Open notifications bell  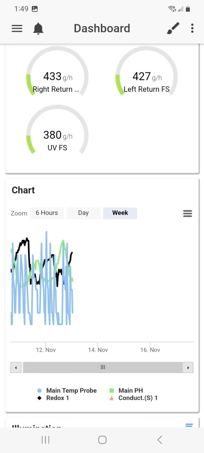click(x=38, y=29)
